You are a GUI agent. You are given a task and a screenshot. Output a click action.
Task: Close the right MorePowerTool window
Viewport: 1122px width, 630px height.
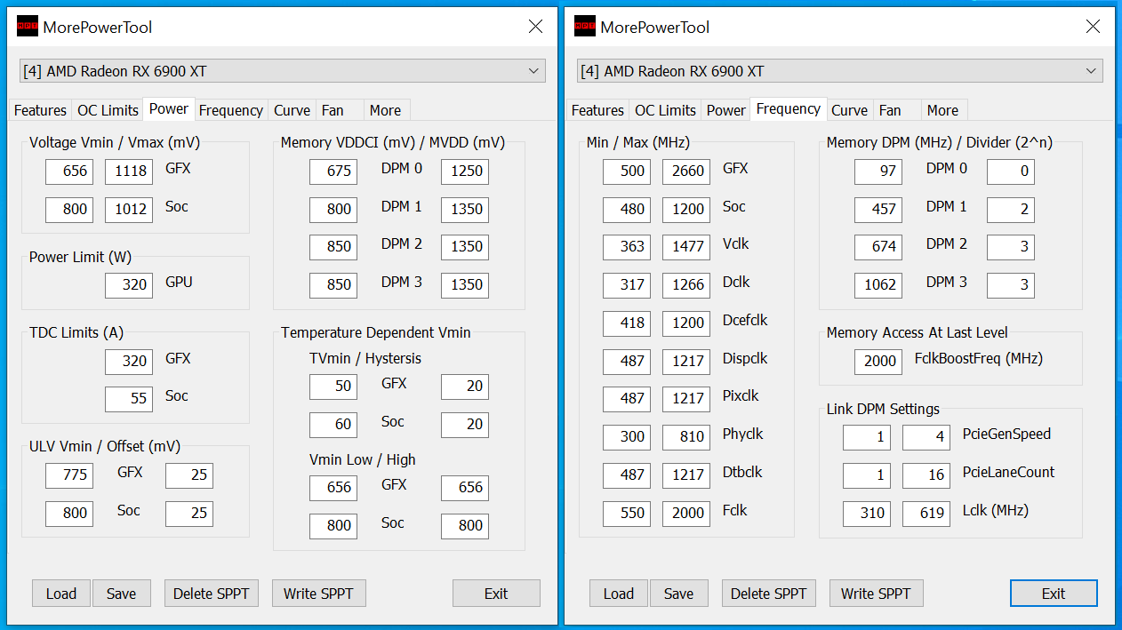[1094, 27]
